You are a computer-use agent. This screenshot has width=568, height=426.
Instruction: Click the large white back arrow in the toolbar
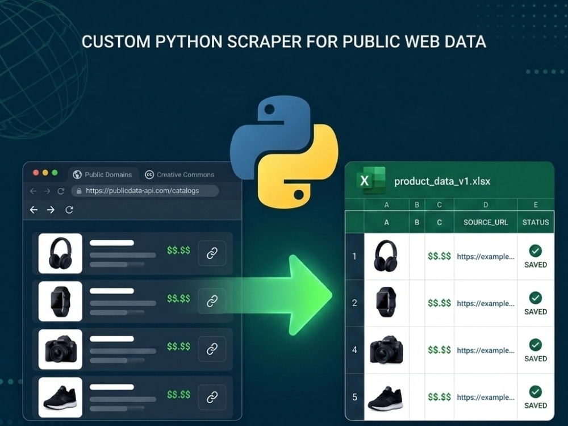34,210
